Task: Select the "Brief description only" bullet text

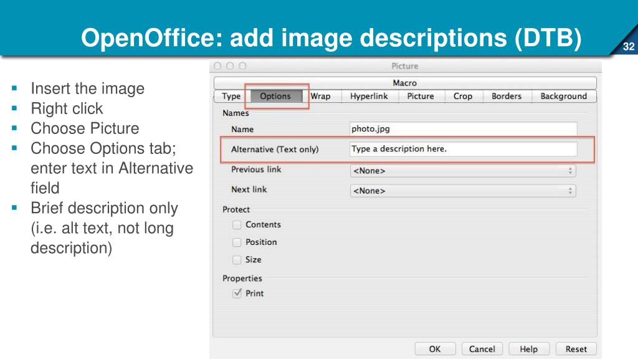Action: [x=104, y=208]
